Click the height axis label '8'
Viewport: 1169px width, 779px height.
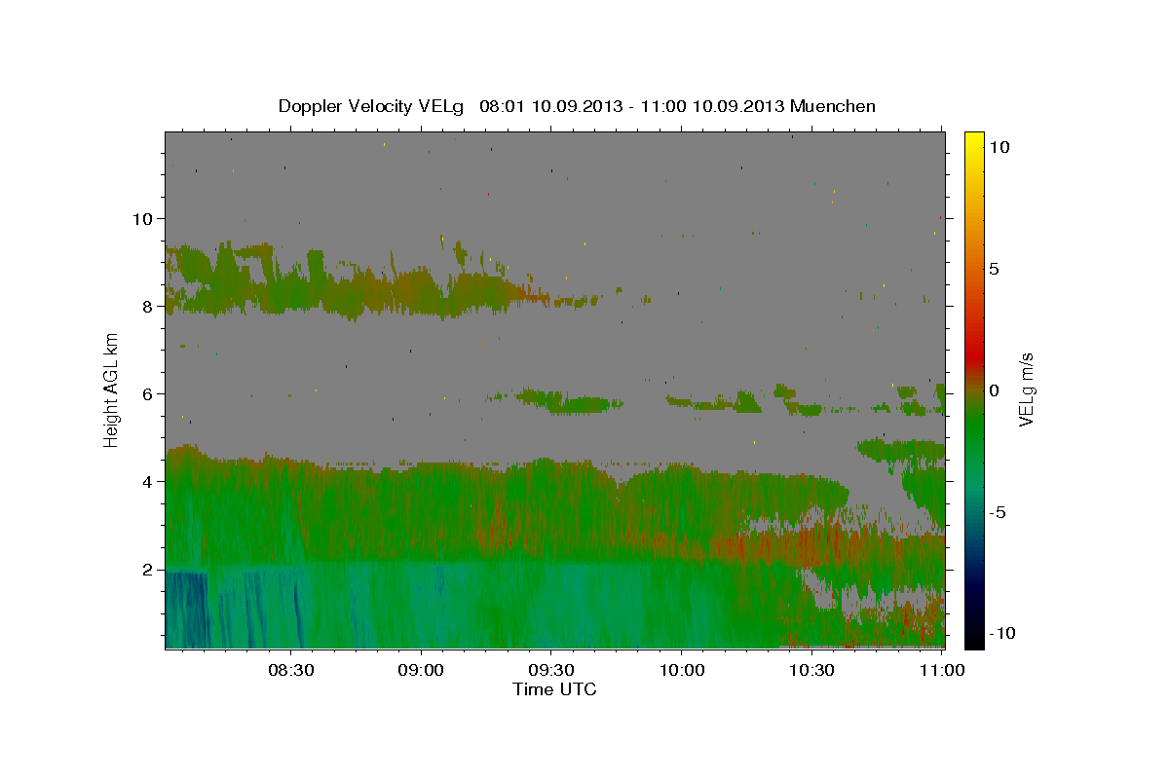(x=149, y=306)
